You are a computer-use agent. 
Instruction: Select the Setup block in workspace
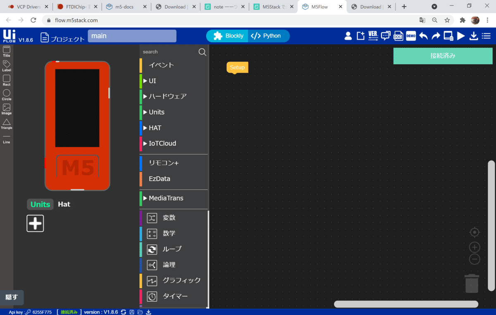[237, 67]
